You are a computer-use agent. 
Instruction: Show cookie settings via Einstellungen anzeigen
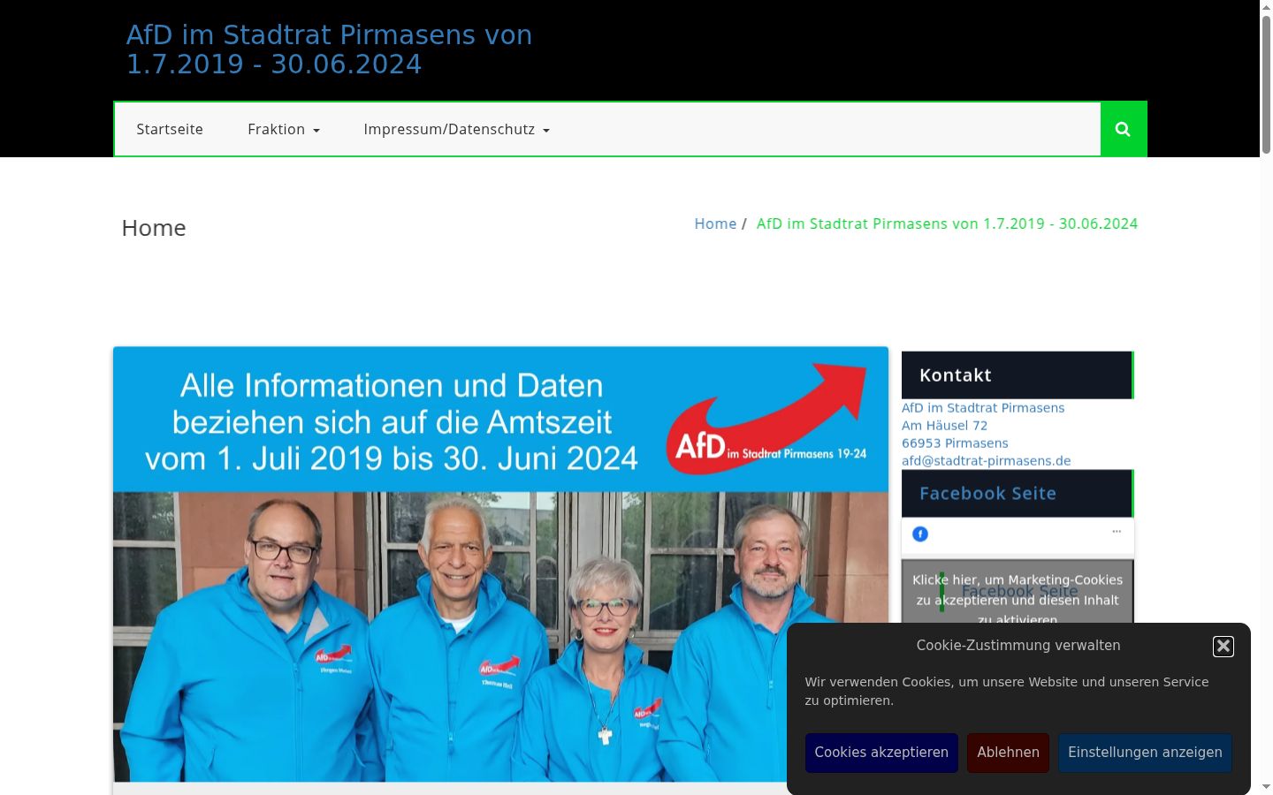[x=1145, y=753]
